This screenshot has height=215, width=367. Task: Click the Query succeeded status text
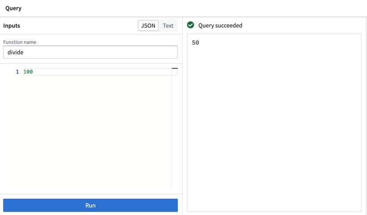[x=220, y=25]
